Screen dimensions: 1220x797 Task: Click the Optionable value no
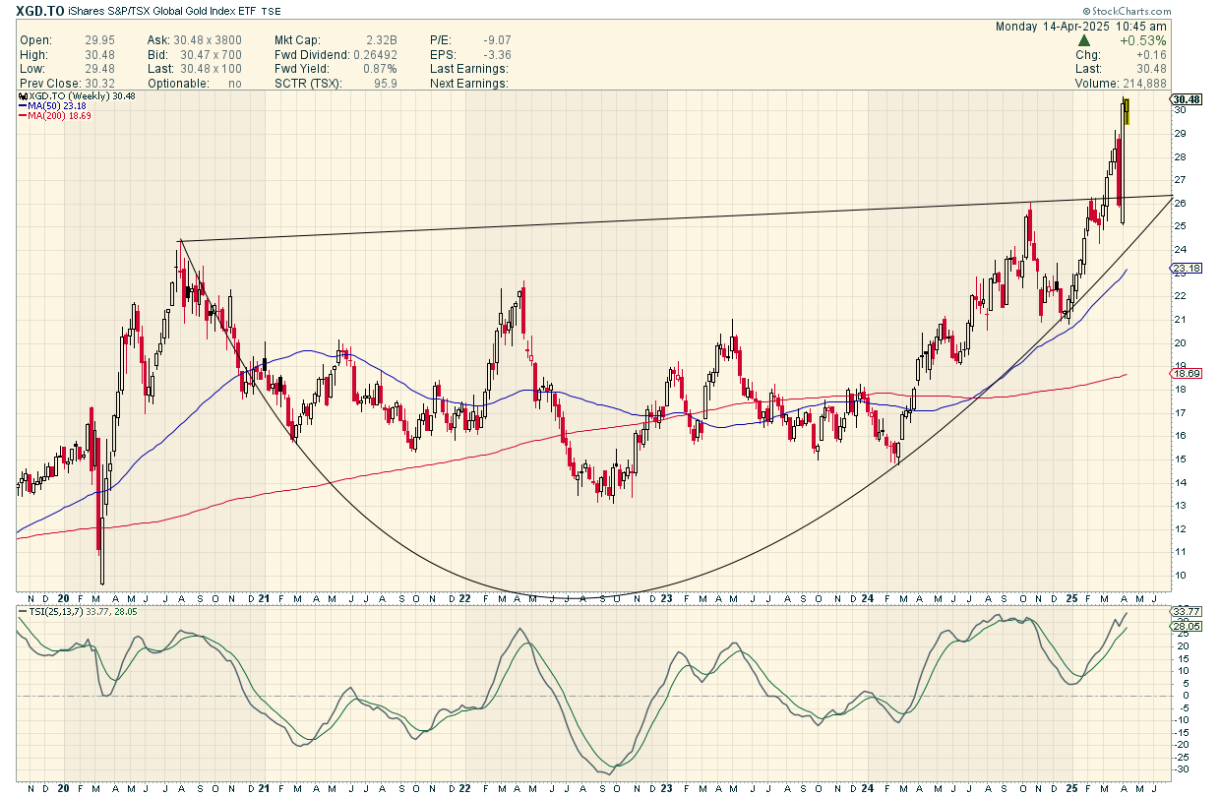(235, 84)
